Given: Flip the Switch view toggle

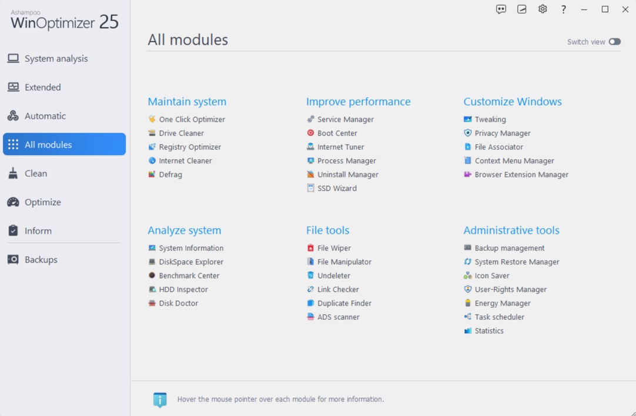Looking at the screenshot, I should click(615, 42).
